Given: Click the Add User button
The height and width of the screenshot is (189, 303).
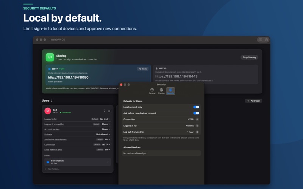Looking at the screenshot, I should point(253,101).
